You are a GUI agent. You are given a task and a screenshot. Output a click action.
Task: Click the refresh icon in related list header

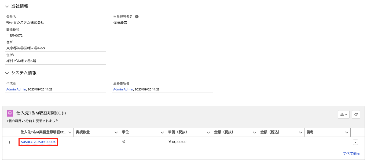[x=356, y=114]
